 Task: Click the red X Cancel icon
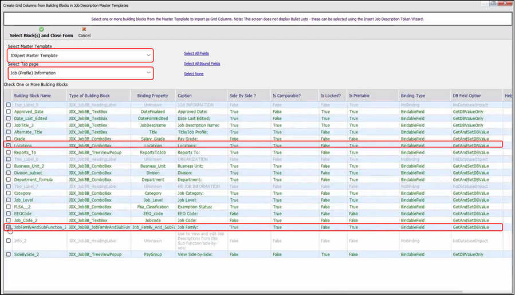[x=84, y=29]
